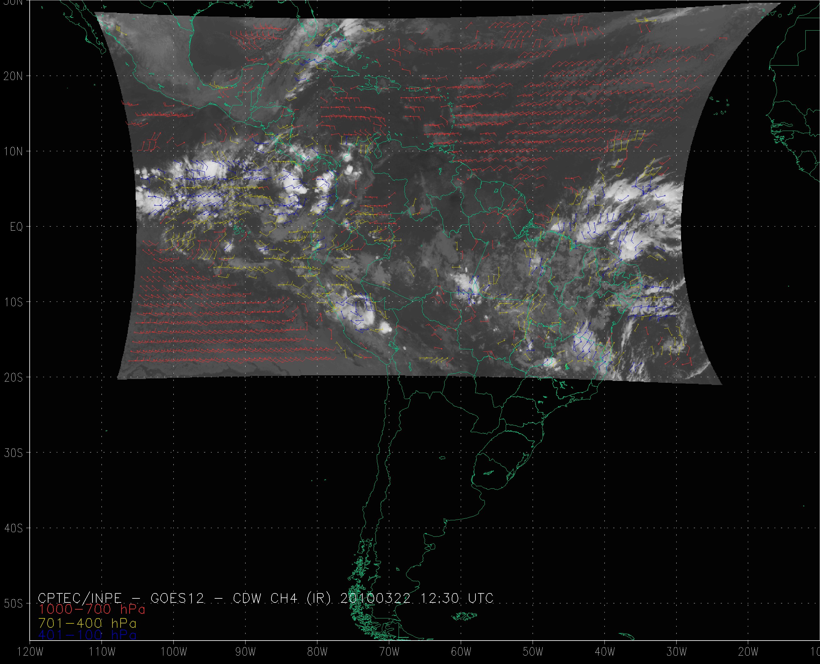
Task: Click the 60W longitude axis label
Action: point(461,652)
